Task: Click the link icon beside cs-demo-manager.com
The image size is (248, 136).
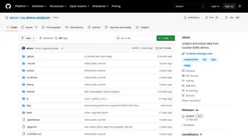Action: click(x=183, y=54)
